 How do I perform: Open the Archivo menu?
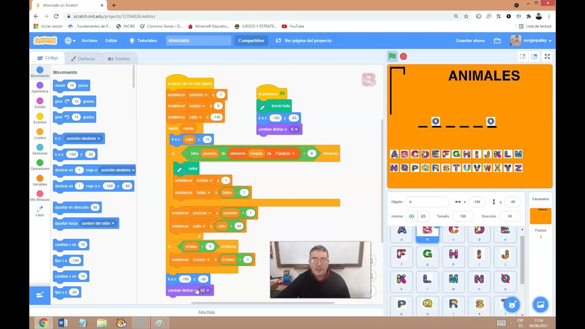[x=90, y=40]
